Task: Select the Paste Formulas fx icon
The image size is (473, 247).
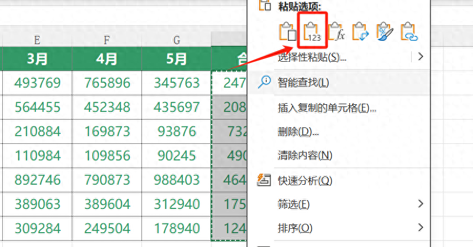Action: point(337,31)
